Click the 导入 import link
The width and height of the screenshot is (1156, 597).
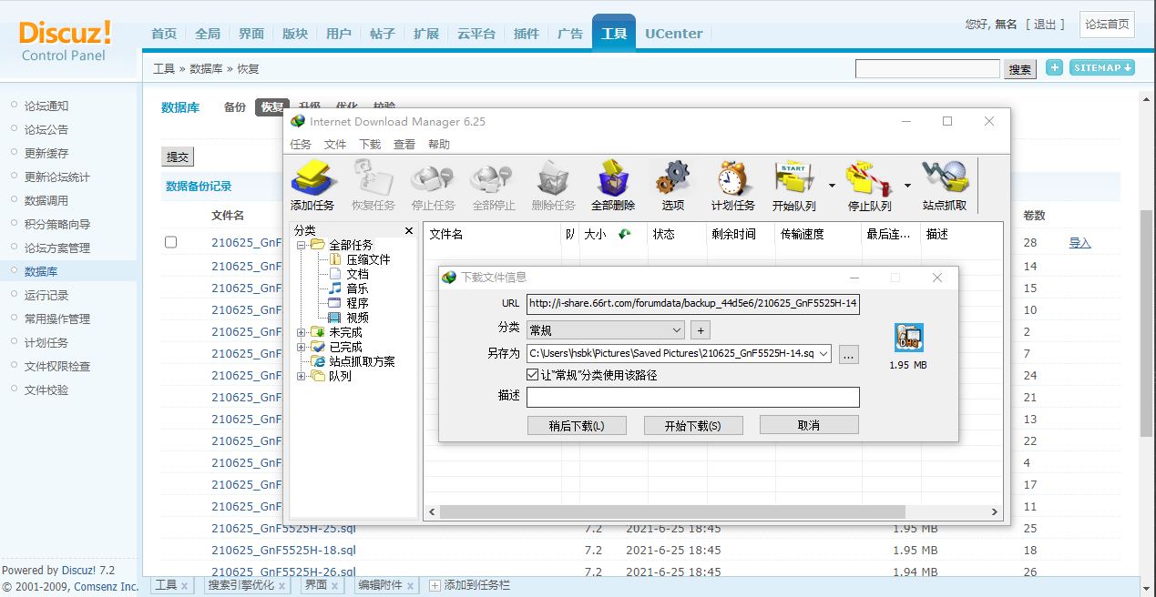1079,243
